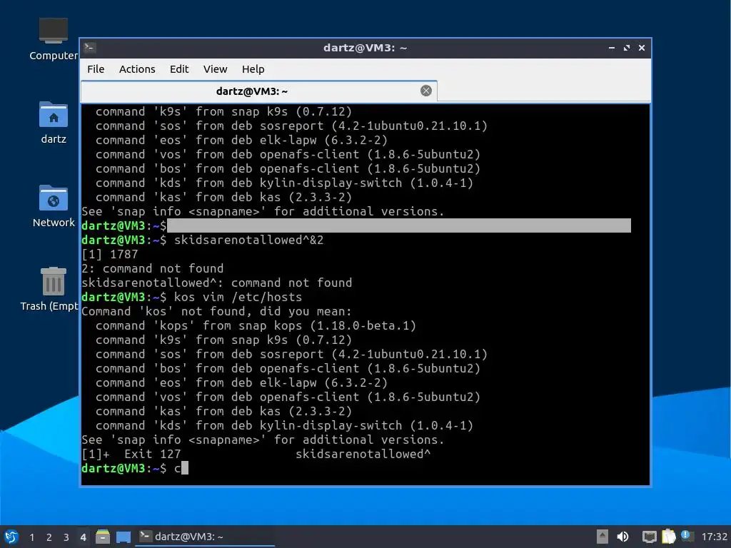This screenshot has height=548, width=731.
Task: Click the show desktop taskbar icon
Action: pos(123,537)
